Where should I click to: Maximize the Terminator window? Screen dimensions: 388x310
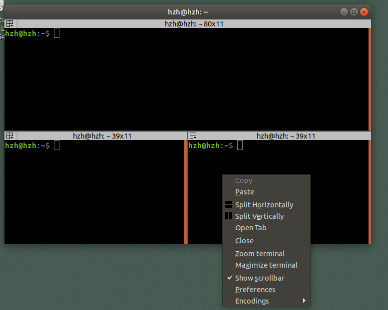[x=354, y=12]
